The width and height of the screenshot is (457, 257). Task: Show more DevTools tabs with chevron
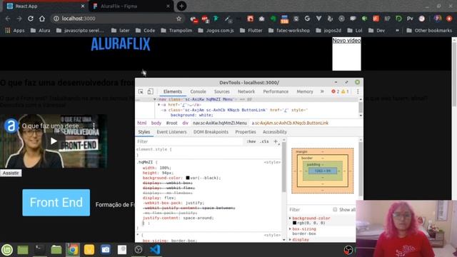pos(322,91)
